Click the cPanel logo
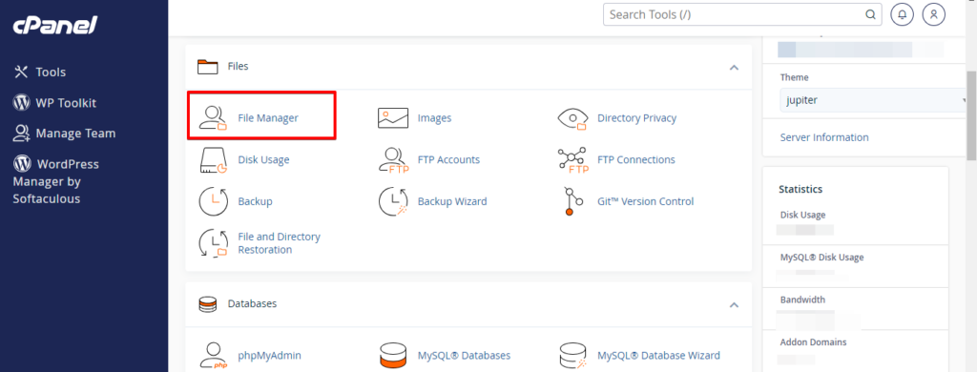 tap(55, 26)
